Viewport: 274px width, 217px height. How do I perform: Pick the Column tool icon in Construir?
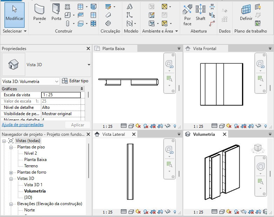[68, 23]
